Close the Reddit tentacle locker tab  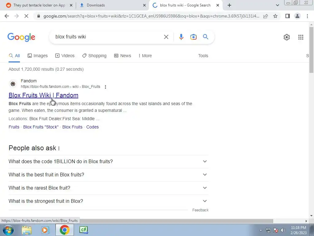click(x=71, y=5)
